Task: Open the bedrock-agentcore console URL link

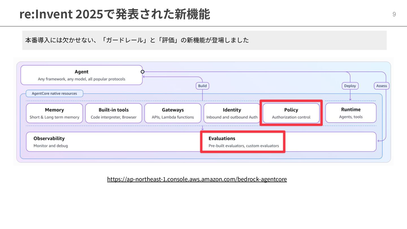Action: (x=197, y=179)
